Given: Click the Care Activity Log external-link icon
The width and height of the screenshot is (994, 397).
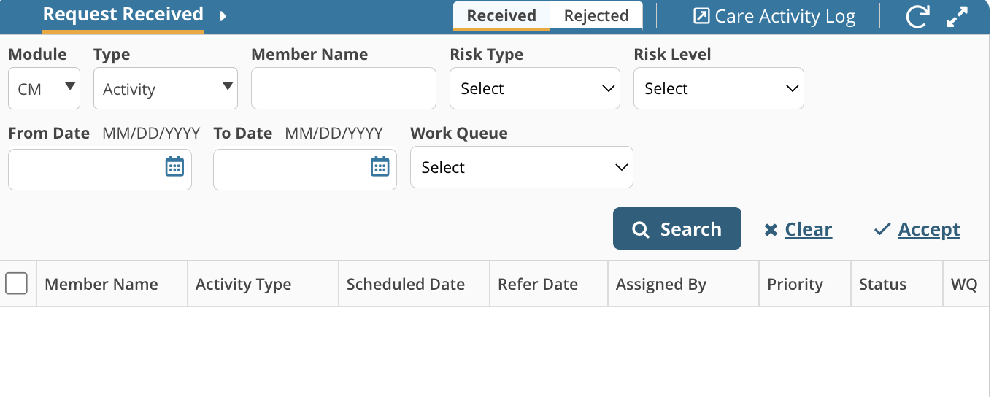Looking at the screenshot, I should (x=701, y=16).
